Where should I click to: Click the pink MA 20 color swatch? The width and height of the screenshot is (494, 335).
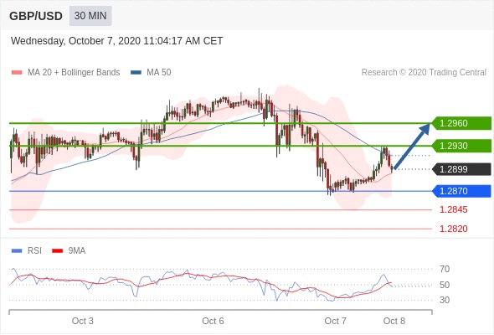[17, 73]
